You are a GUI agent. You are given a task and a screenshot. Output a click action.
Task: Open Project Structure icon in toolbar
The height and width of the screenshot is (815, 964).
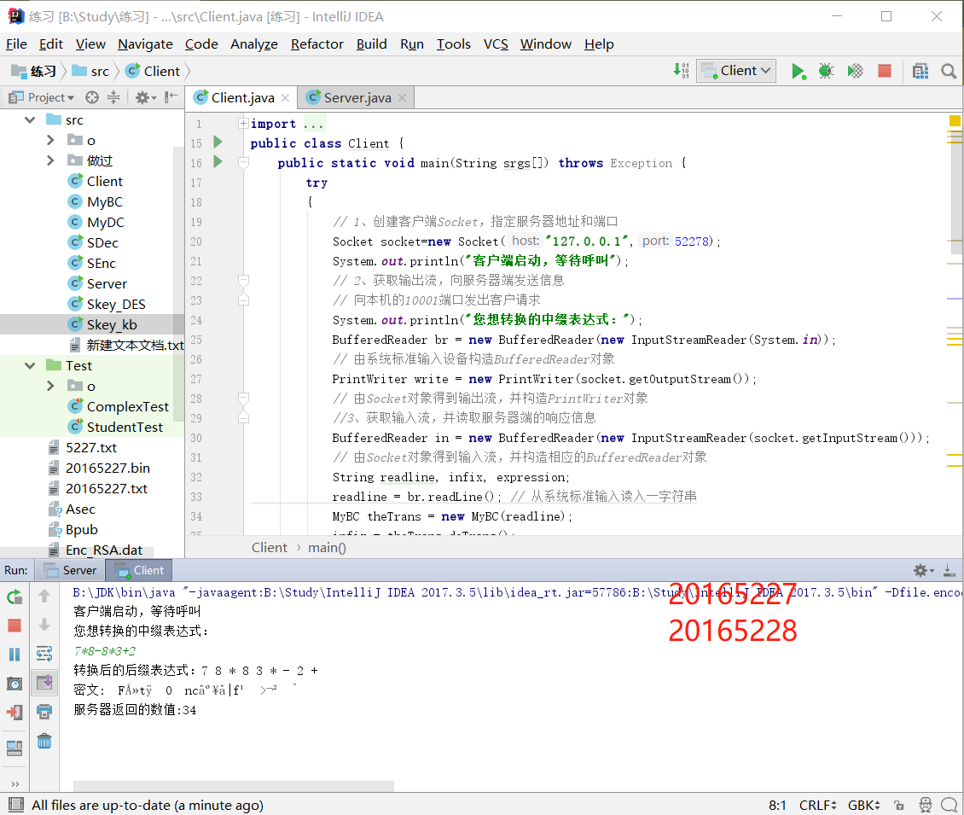pos(920,72)
